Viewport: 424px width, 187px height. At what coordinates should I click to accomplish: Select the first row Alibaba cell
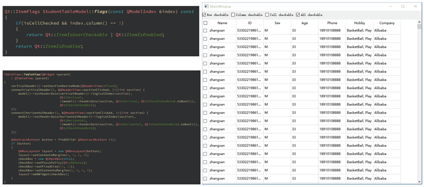pyautogui.click(x=387, y=30)
